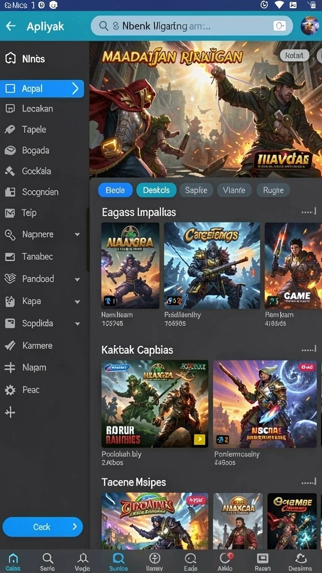
Task: Expand the Kapa dropdown arrow
Action: (x=77, y=302)
